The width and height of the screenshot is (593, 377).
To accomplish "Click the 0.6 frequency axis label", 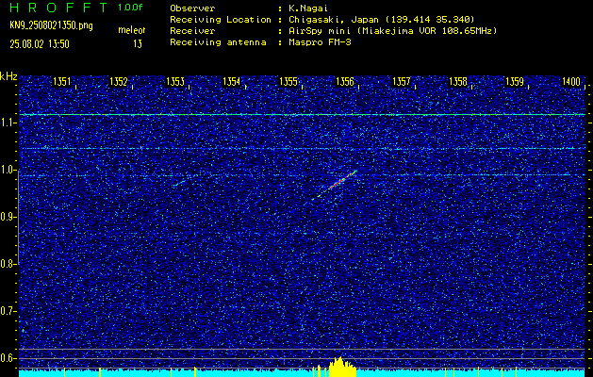I will (x=8, y=358).
